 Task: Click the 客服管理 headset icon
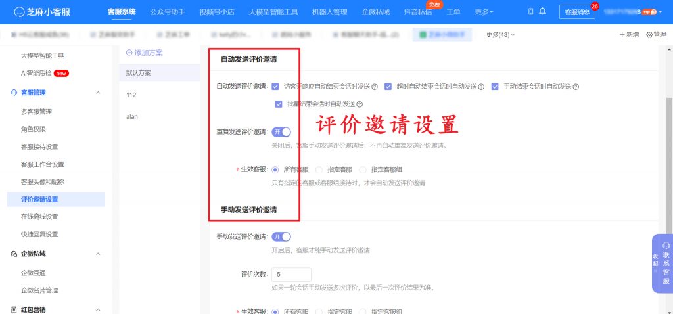point(14,93)
